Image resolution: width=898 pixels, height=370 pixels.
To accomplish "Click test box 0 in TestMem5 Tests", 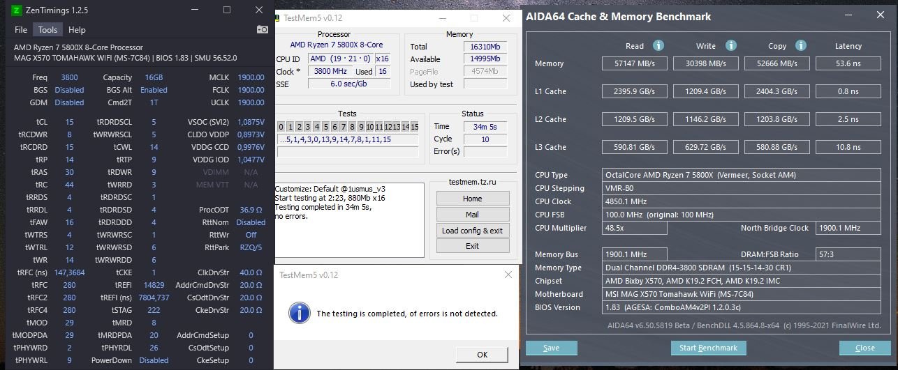I will click(x=281, y=127).
